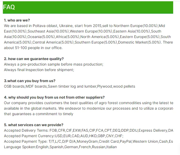Image resolution: width=180 pixels, height=155 pixels.
Task: Click the "pre-production sample" sentence
Action: point(54,64)
